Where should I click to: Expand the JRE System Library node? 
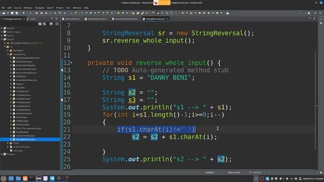[x=5, y=43]
